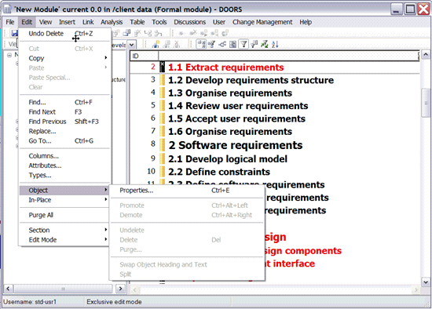Click the link icon with right-pointing arrow
This screenshot has height=309, width=432.
coord(204,33)
